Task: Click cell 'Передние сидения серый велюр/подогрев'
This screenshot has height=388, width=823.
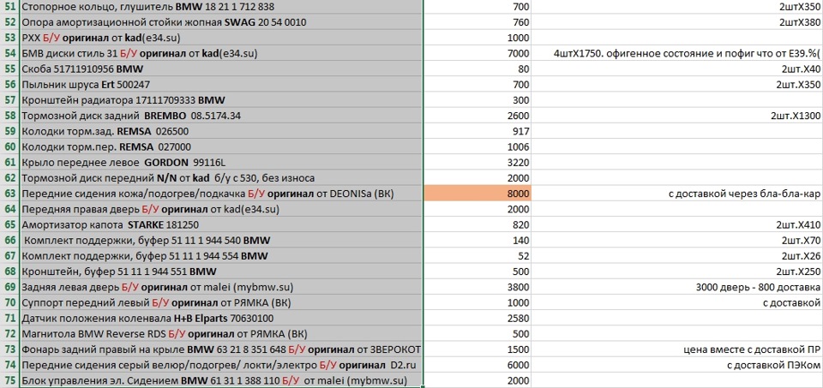Action: [221, 365]
